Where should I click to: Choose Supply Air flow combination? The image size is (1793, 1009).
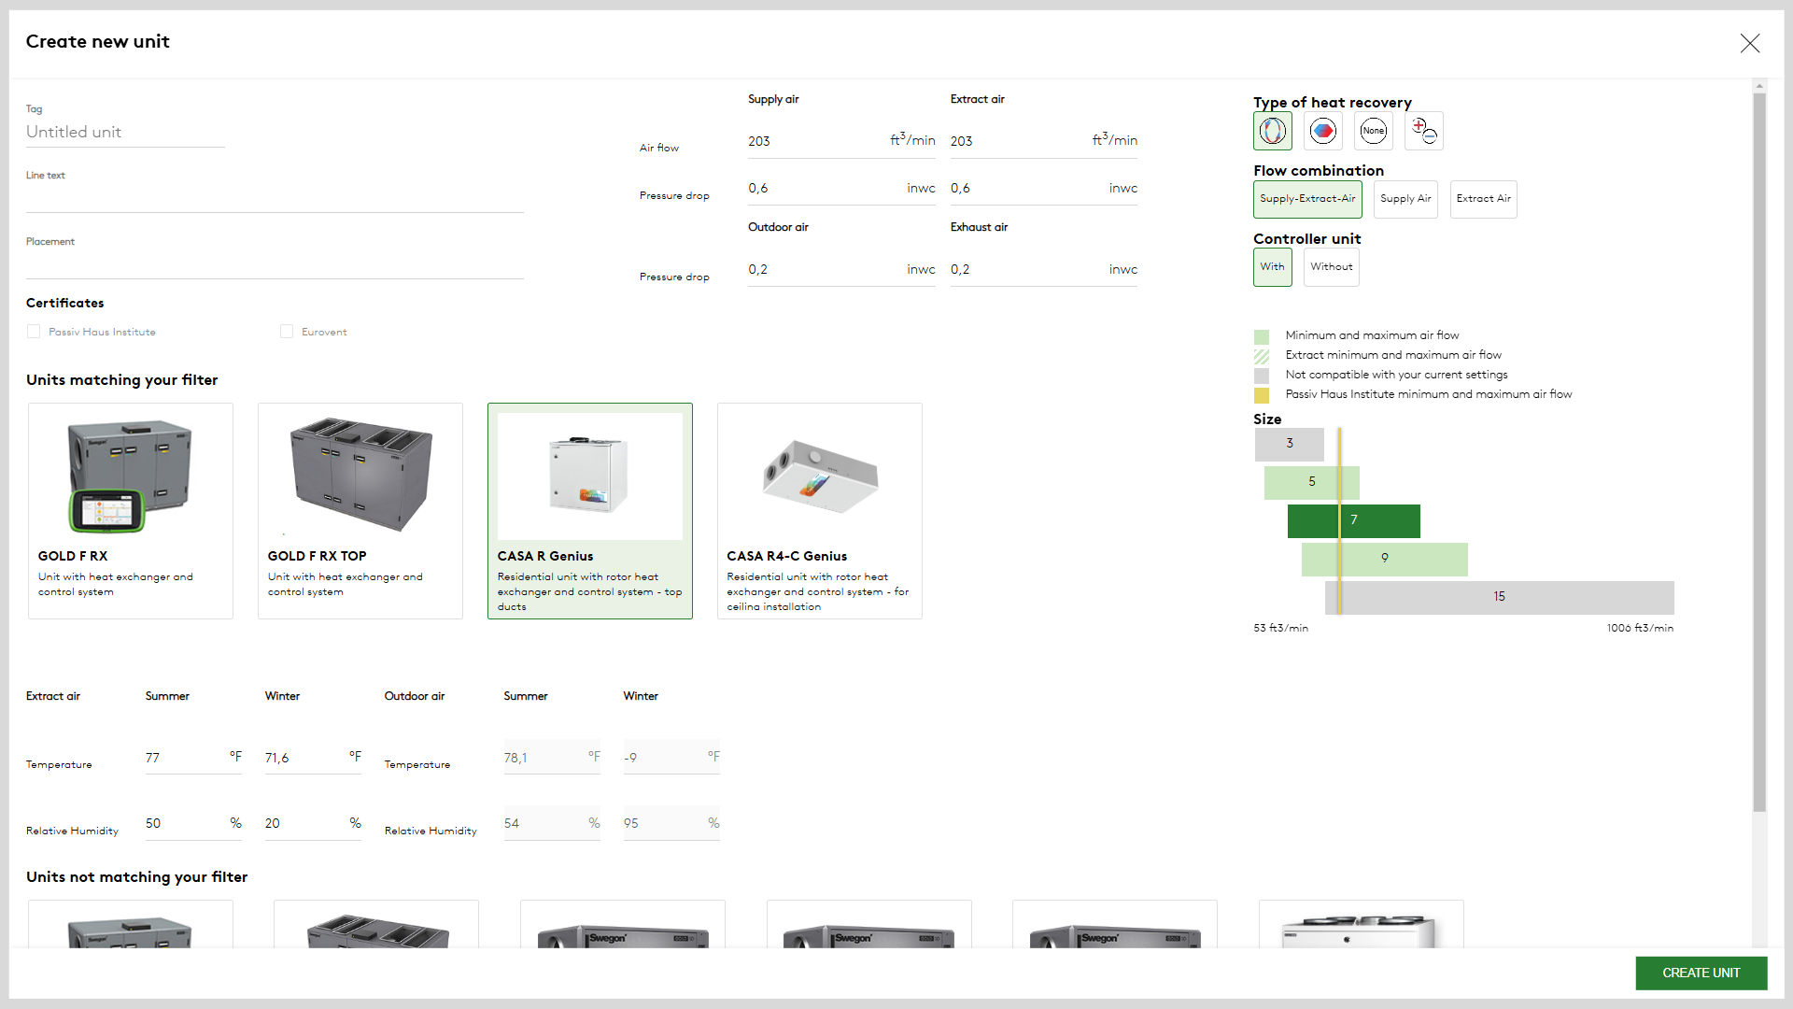tap(1405, 199)
